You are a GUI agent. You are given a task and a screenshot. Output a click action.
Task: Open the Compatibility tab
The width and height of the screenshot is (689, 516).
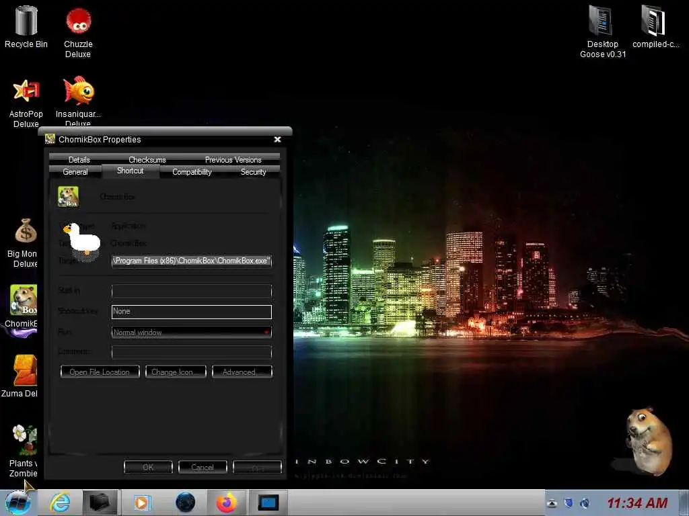[192, 172]
